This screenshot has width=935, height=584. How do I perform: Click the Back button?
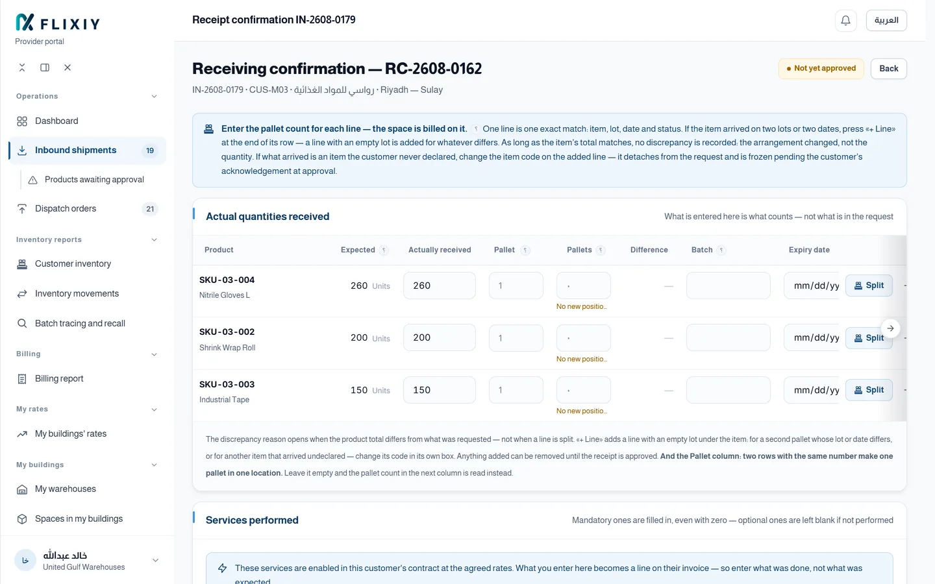point(888,69)
